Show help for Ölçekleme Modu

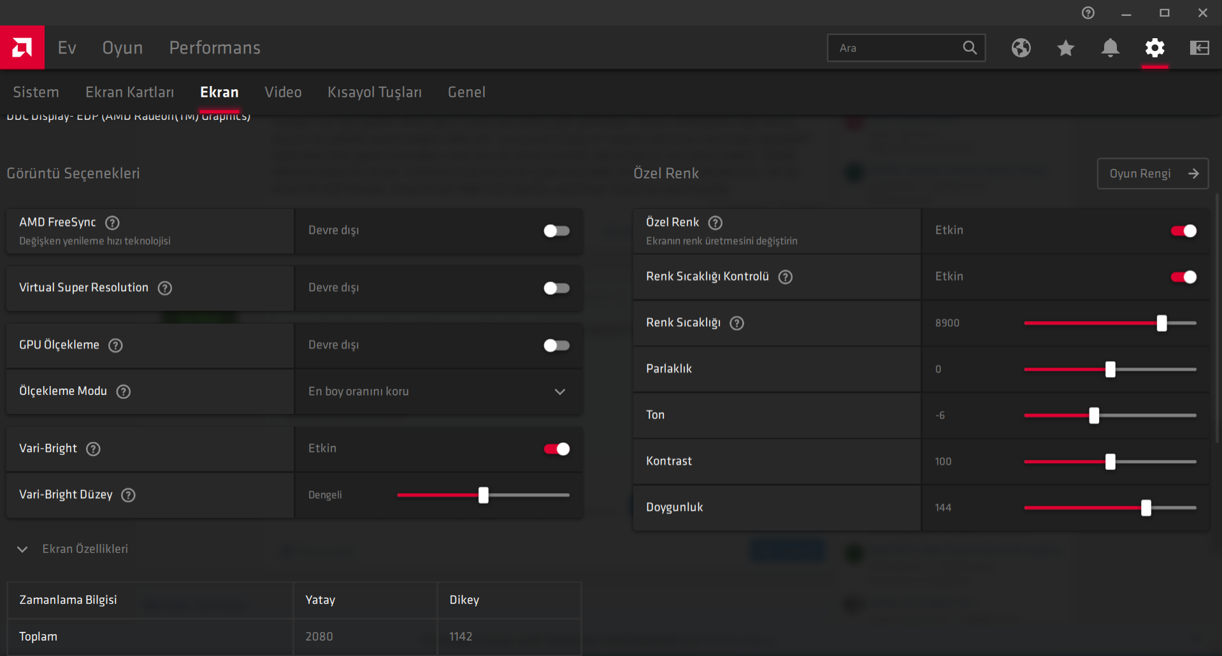pos(124,392)
